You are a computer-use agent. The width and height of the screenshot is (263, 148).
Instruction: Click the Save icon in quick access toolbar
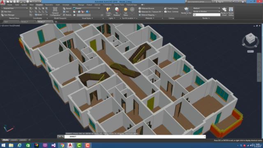[x=14, y=2]
